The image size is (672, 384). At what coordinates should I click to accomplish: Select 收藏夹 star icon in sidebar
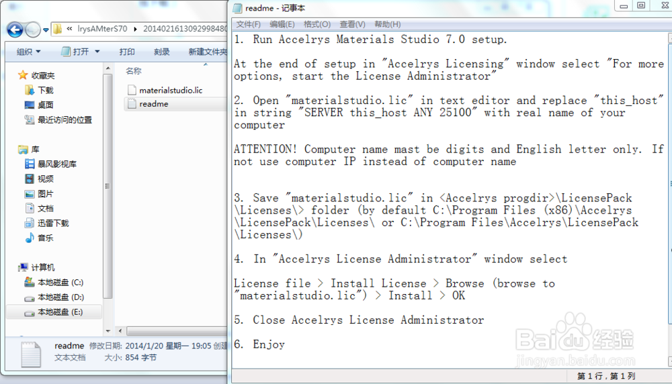click(23, 75)
